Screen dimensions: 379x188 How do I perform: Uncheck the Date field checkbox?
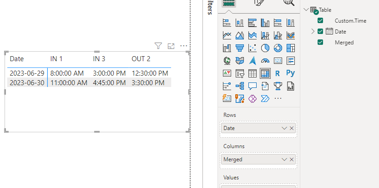coord(320,31)
